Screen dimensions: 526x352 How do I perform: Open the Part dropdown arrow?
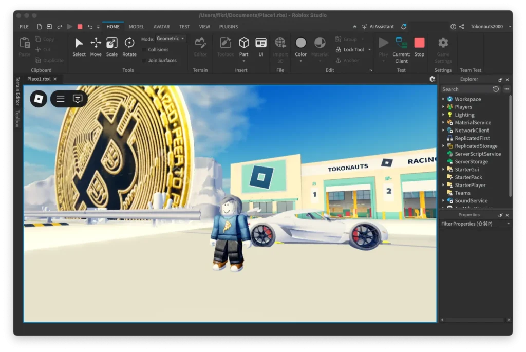pos(244,61)
